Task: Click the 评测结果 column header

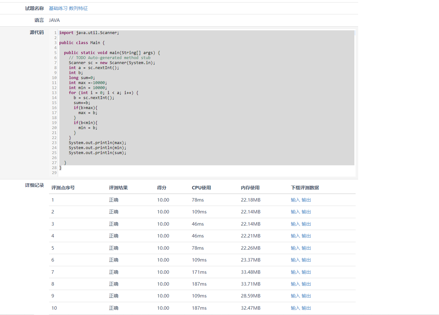Action: (x=118, y=188)
